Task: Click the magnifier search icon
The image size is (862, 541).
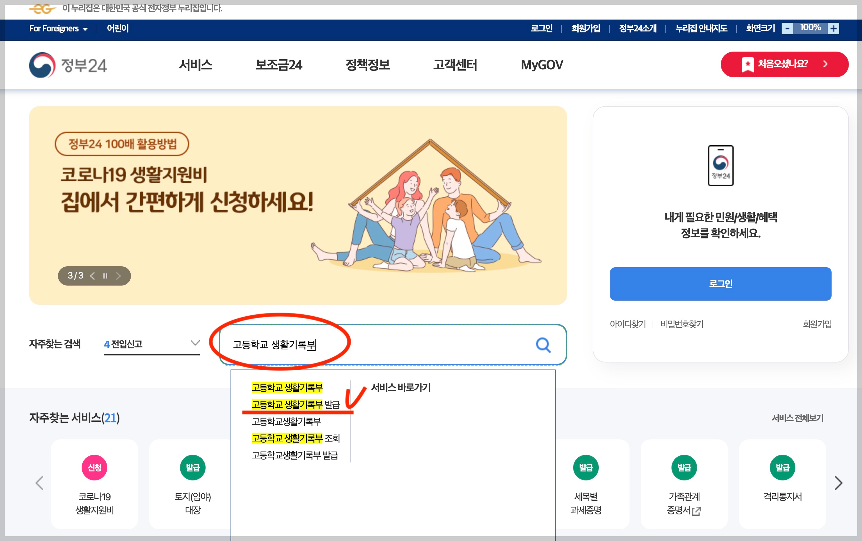Action: (543, 345)
